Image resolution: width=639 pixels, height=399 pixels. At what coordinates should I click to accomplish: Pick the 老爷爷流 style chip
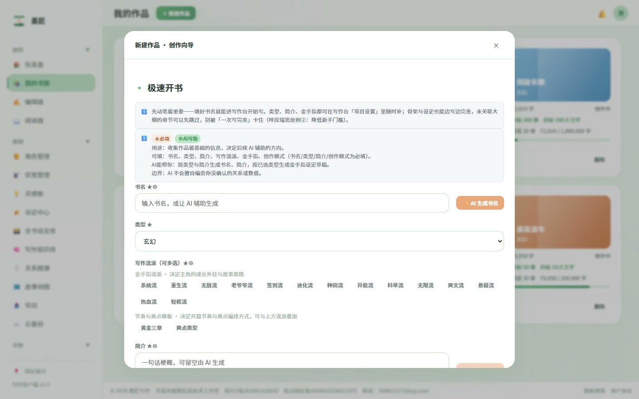(242, 286)
